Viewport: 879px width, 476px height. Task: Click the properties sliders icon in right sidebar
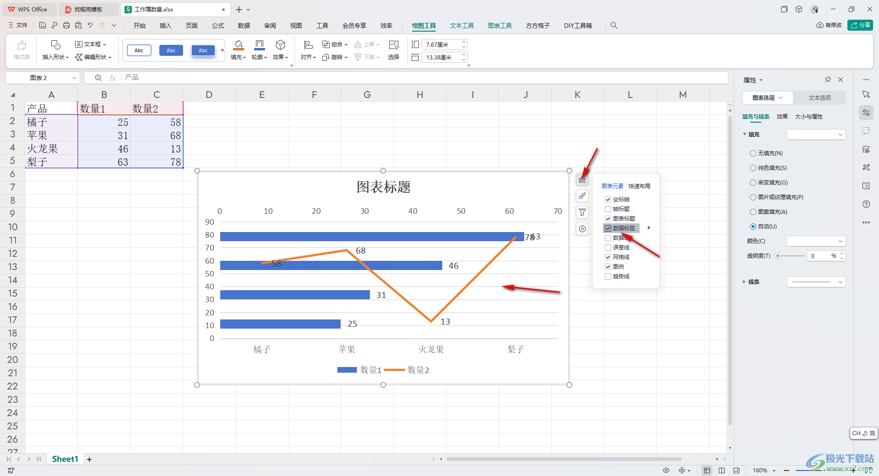click(866, 113)
